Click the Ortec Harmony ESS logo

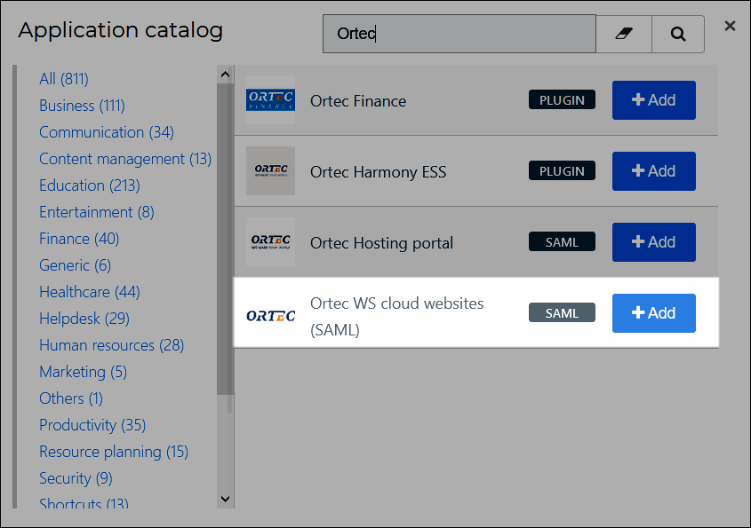pyautogui.click(x=270, y=170)
